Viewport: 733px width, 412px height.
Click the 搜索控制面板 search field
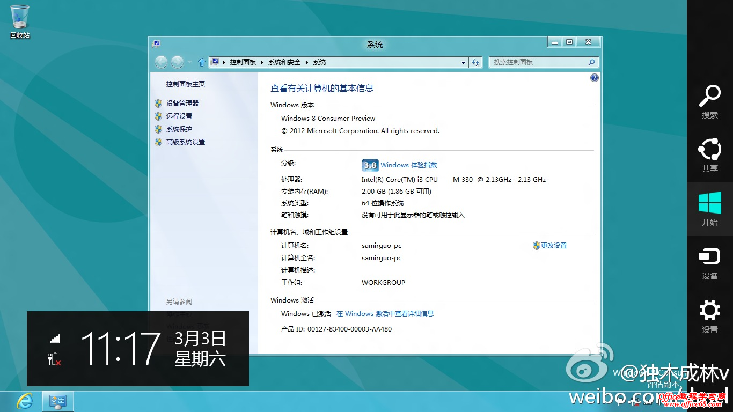click(538, 63)
